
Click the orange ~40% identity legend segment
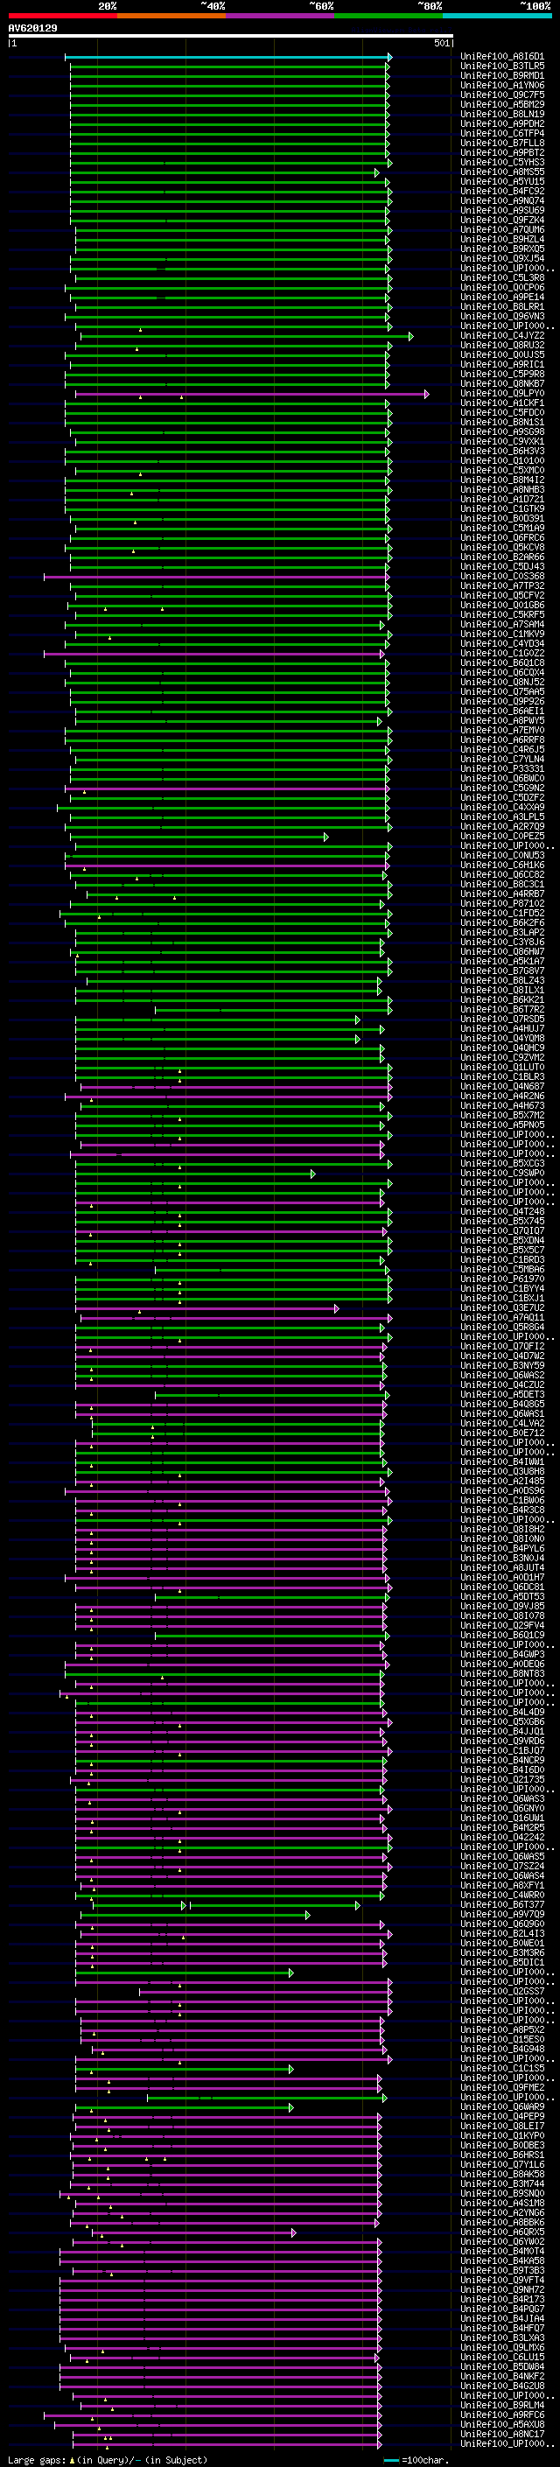tap(171, 17)
